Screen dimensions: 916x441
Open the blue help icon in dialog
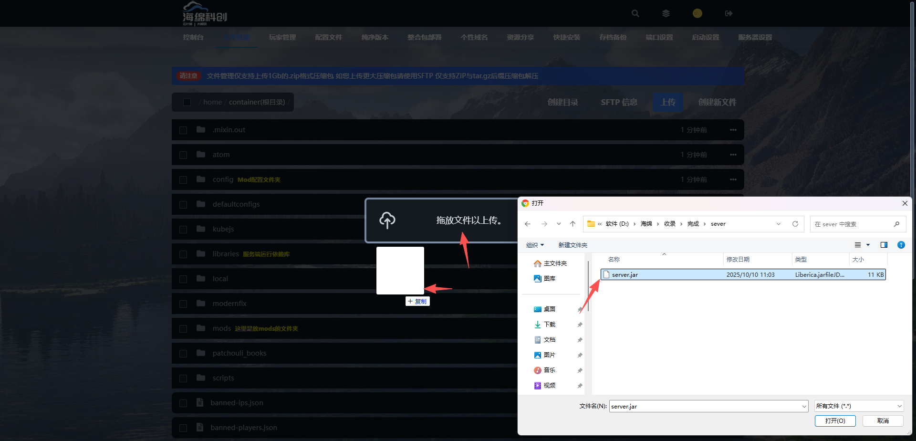[901, 245]
